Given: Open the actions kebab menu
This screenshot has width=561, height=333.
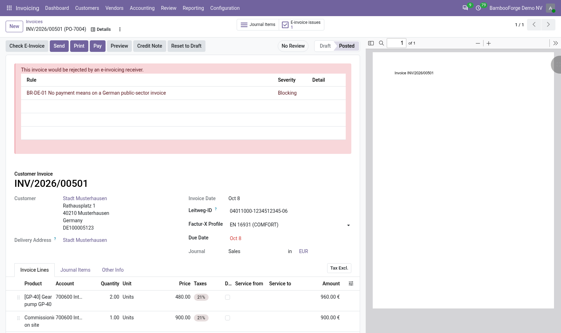Looking at the screenshot, I should point(120,29).
